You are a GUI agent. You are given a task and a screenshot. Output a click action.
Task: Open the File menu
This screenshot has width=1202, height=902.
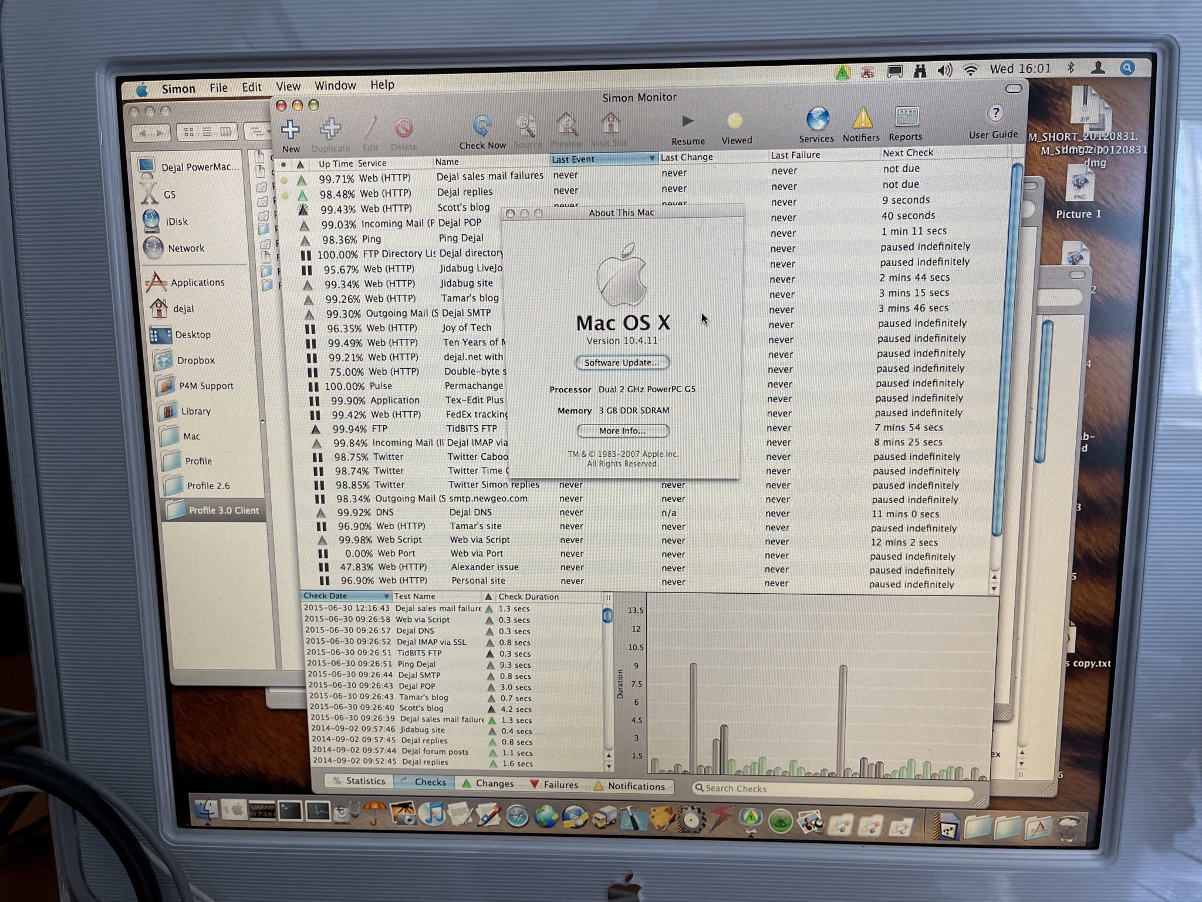[x=218, y=87]
